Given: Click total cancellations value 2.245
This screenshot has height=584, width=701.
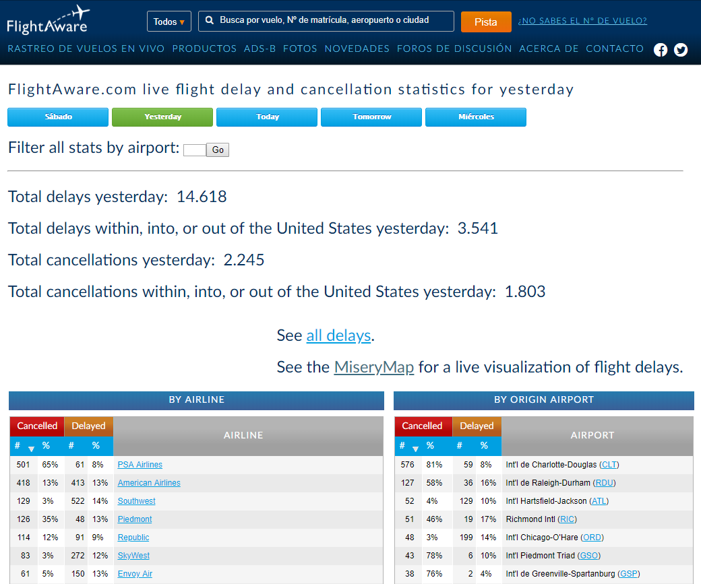Looking at the screenshot, I should click(x=244, y=260).
